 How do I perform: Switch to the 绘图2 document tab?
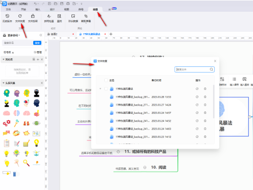[x=60, y=34]
